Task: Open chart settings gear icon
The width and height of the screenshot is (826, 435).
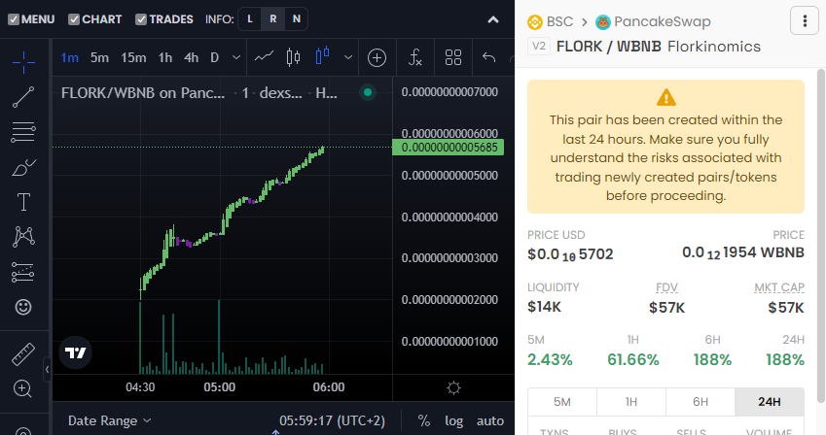Action: click(x=453, y=388)
